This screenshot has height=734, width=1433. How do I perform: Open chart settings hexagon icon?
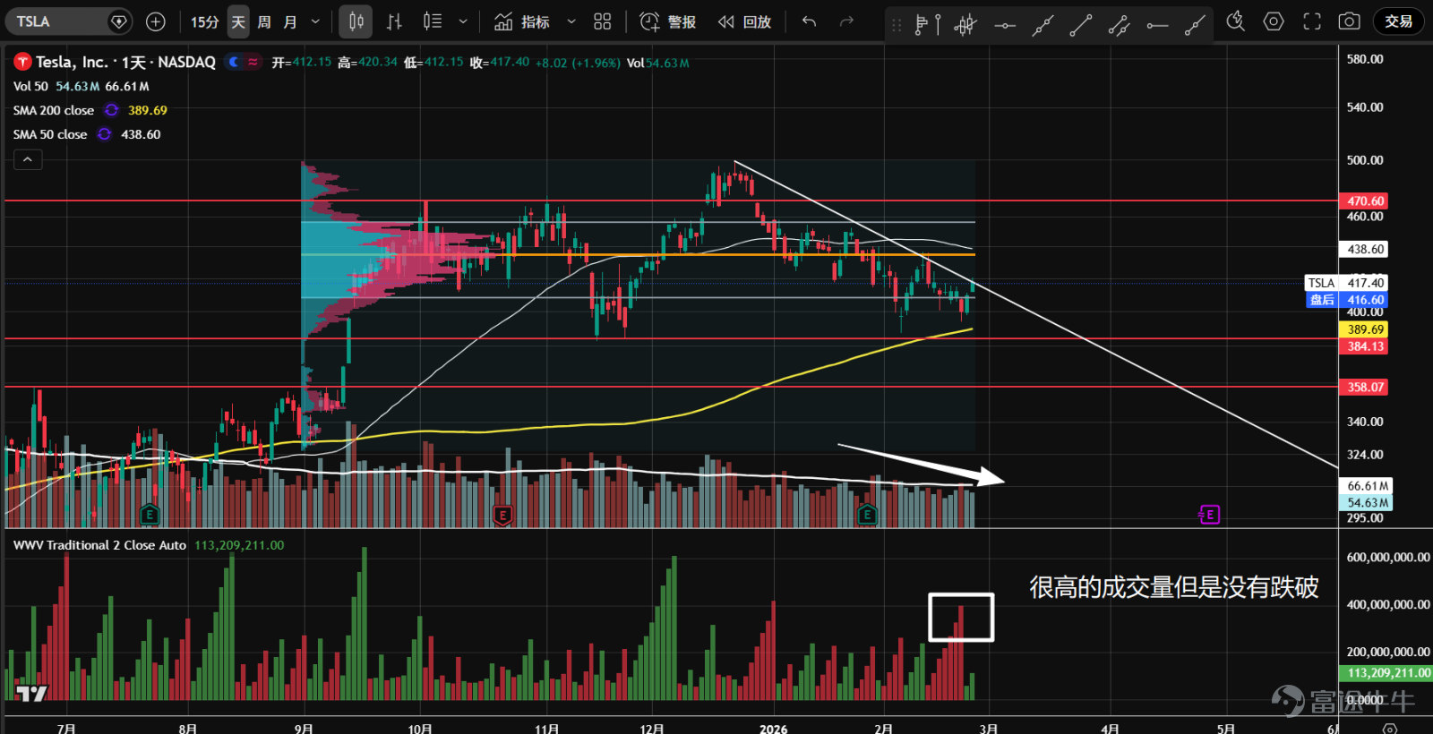pos(1274,21)
